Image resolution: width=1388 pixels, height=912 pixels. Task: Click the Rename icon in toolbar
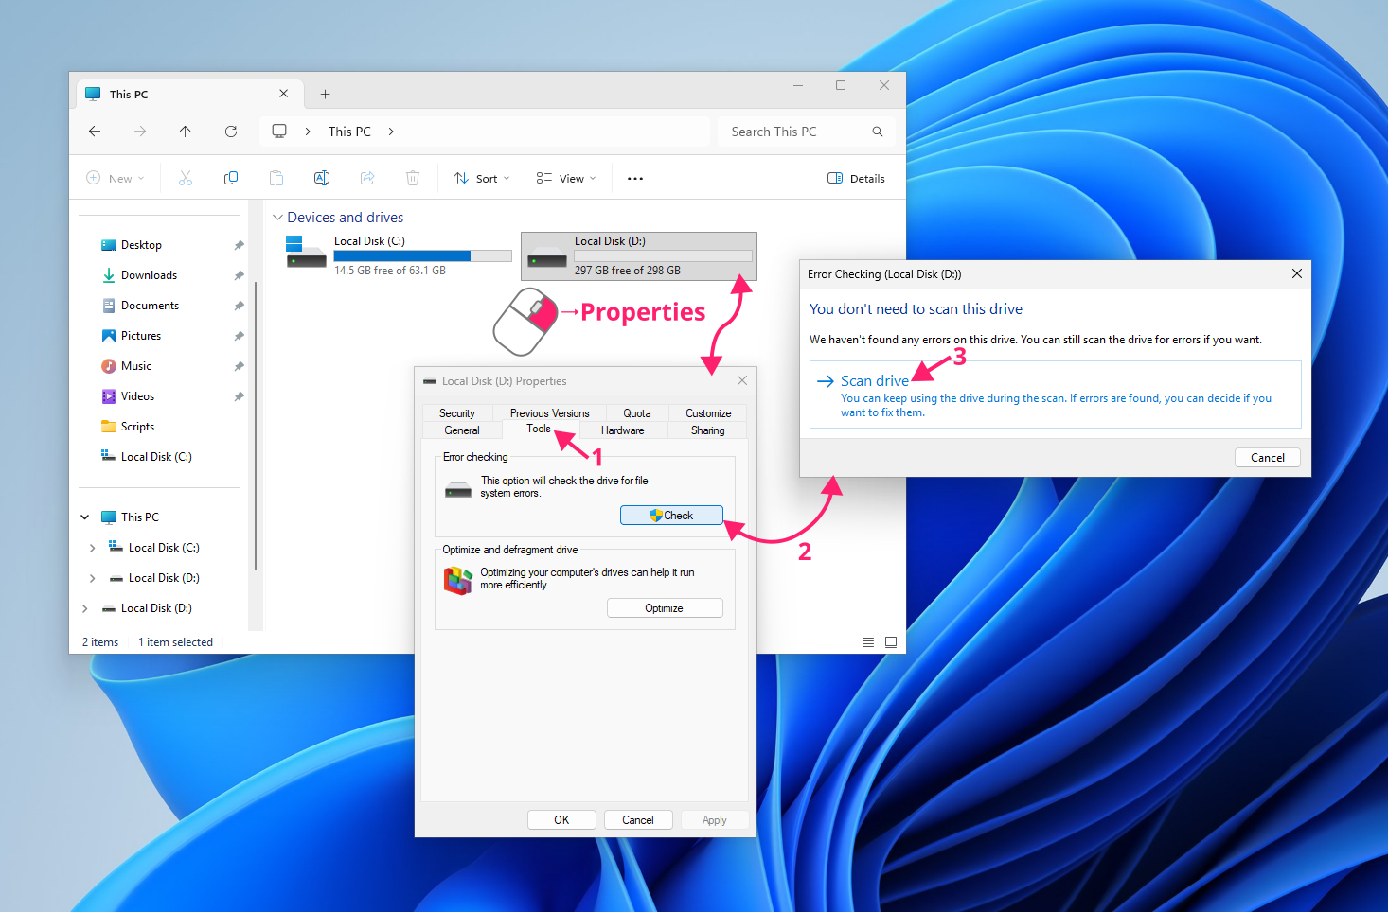click(x=322, y=178)
